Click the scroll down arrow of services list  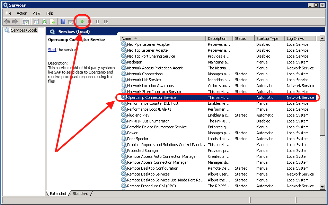322,187
